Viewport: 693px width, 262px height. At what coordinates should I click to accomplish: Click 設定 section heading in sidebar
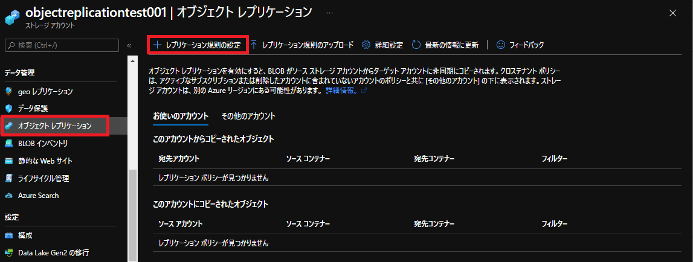pyautogui.click(x=11, y=217)
